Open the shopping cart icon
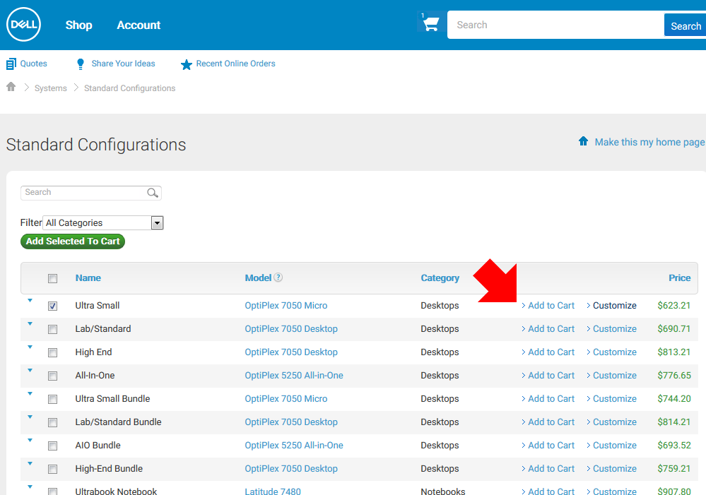Viewport: 706px width, 495px height. click(430, 24)
